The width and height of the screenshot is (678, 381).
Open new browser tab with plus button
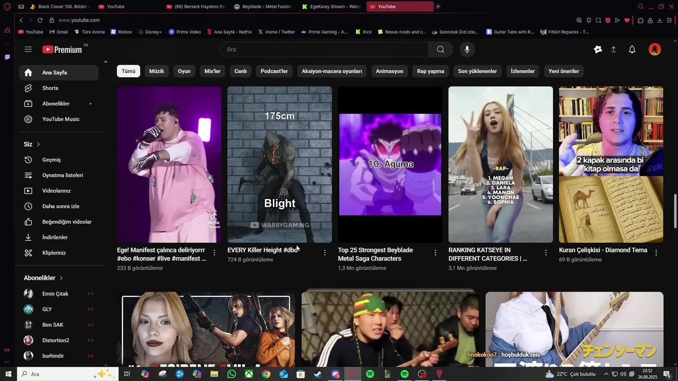click(438, 6)
